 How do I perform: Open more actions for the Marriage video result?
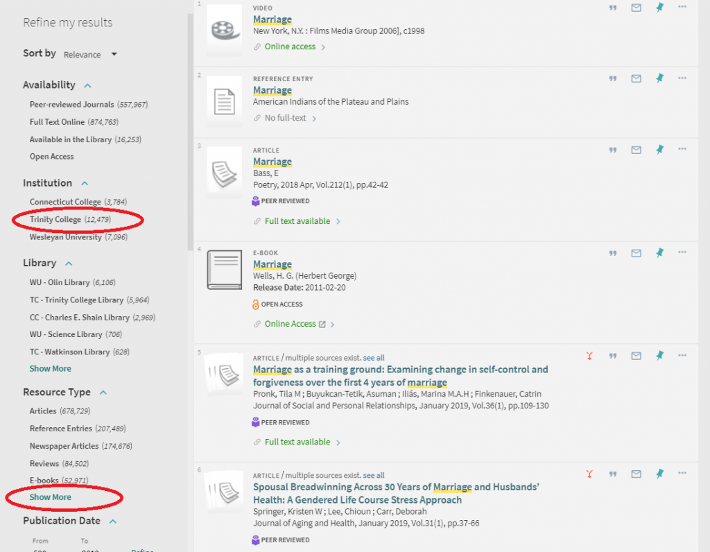[682, 7]
